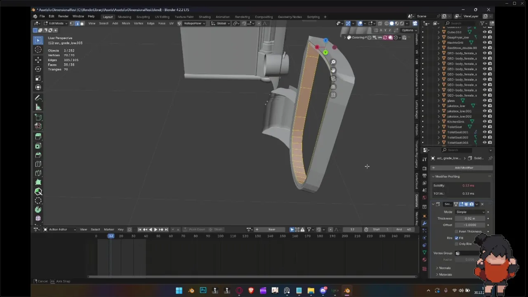
Task: Open Photoshop from the taskbar
Action: pyautogui.click(x=203, y=290)
